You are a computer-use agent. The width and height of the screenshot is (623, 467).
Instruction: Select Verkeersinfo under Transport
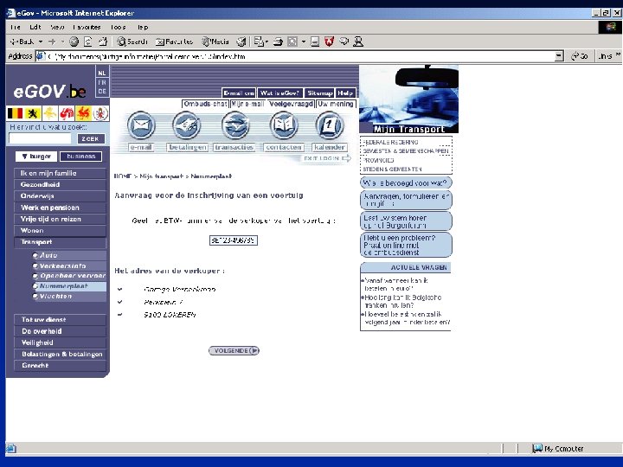(69, 265)
